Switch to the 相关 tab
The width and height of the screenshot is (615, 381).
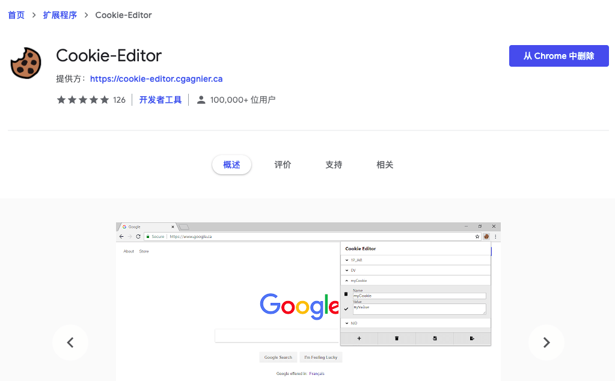pyautogui.click(x=385, y=165)
